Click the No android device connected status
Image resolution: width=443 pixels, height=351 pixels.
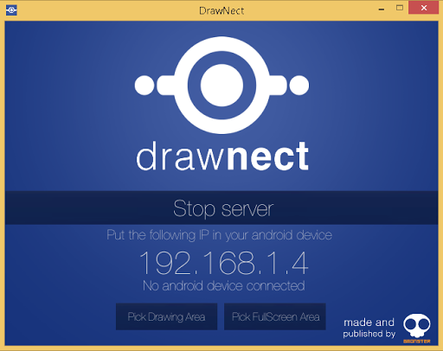[x=224, y=286]
